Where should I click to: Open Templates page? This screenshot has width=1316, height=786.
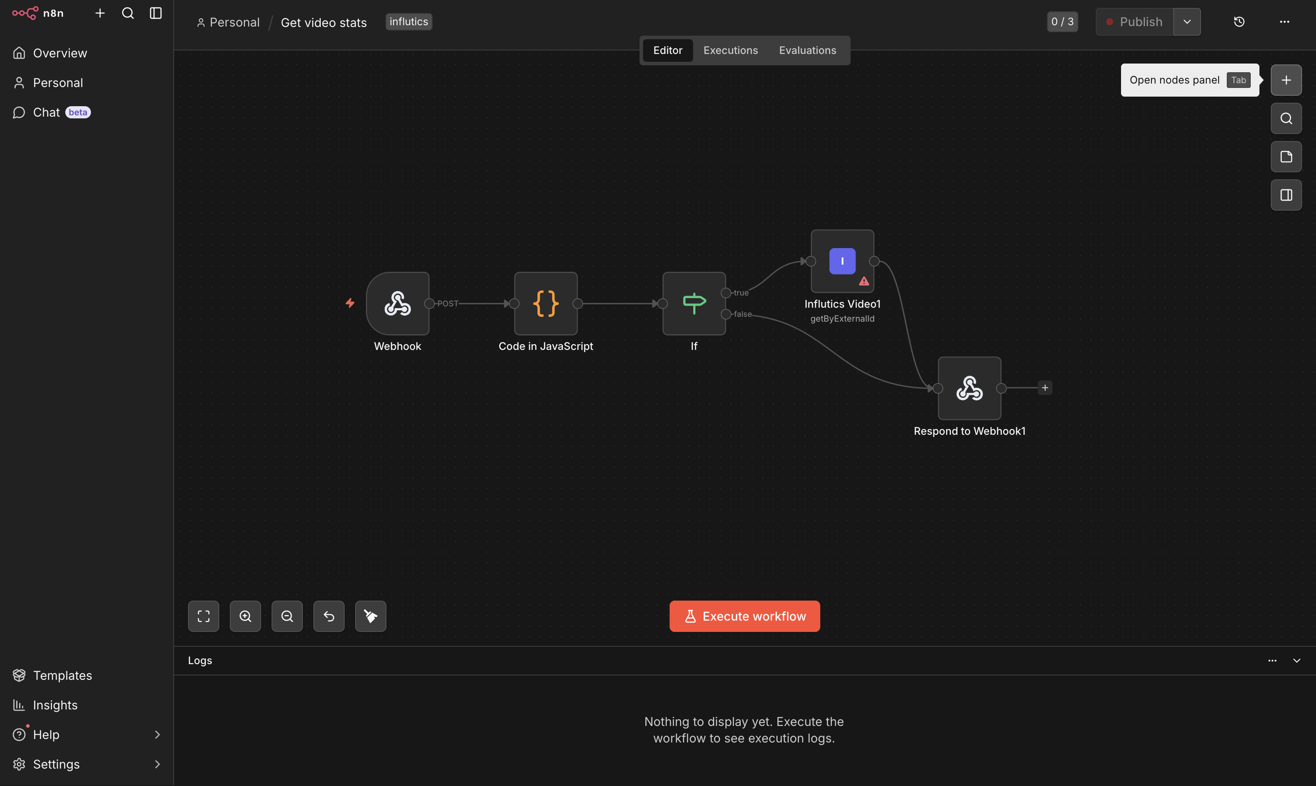(x=86, y=675)
